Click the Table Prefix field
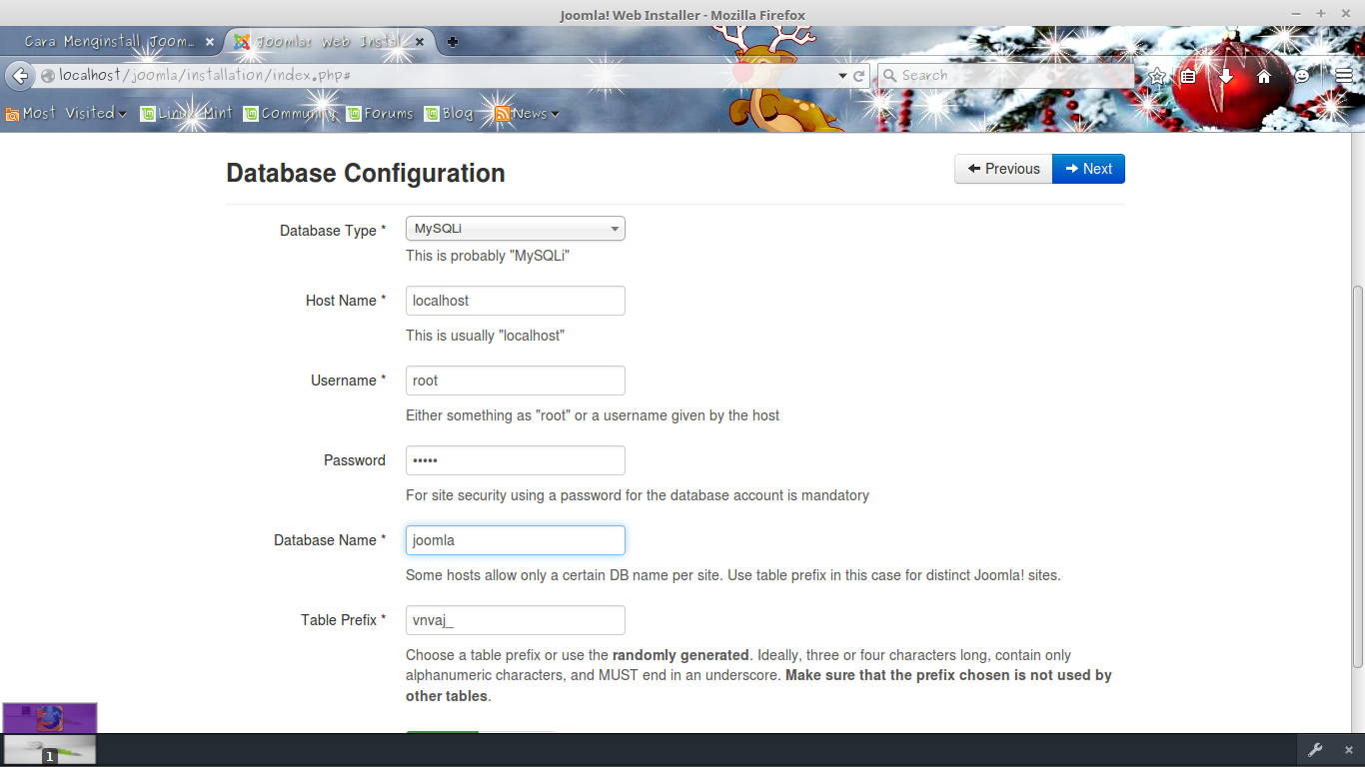1365x767 pixels. point(516,620)
